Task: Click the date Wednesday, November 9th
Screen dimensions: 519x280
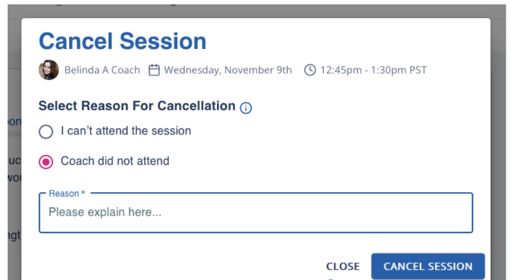Action: (228, 70)
